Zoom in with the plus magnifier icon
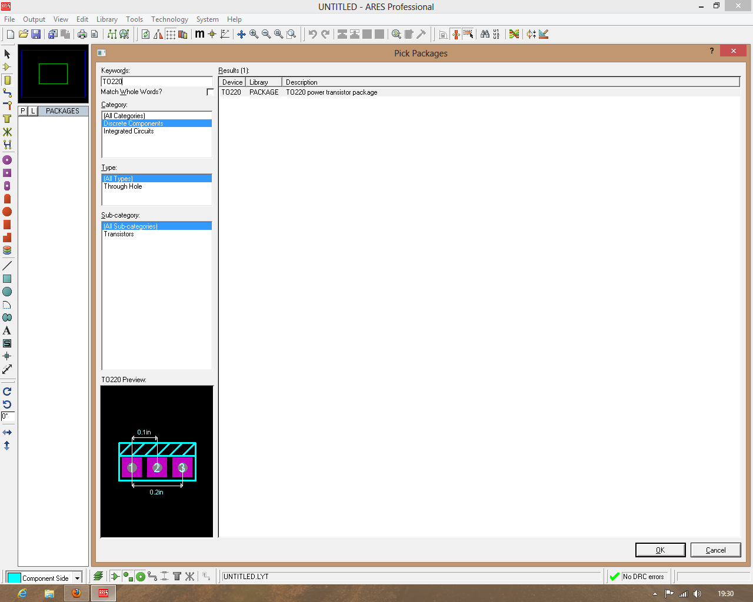The width and height of the screenshot is (753, 602). pos(254,34)
